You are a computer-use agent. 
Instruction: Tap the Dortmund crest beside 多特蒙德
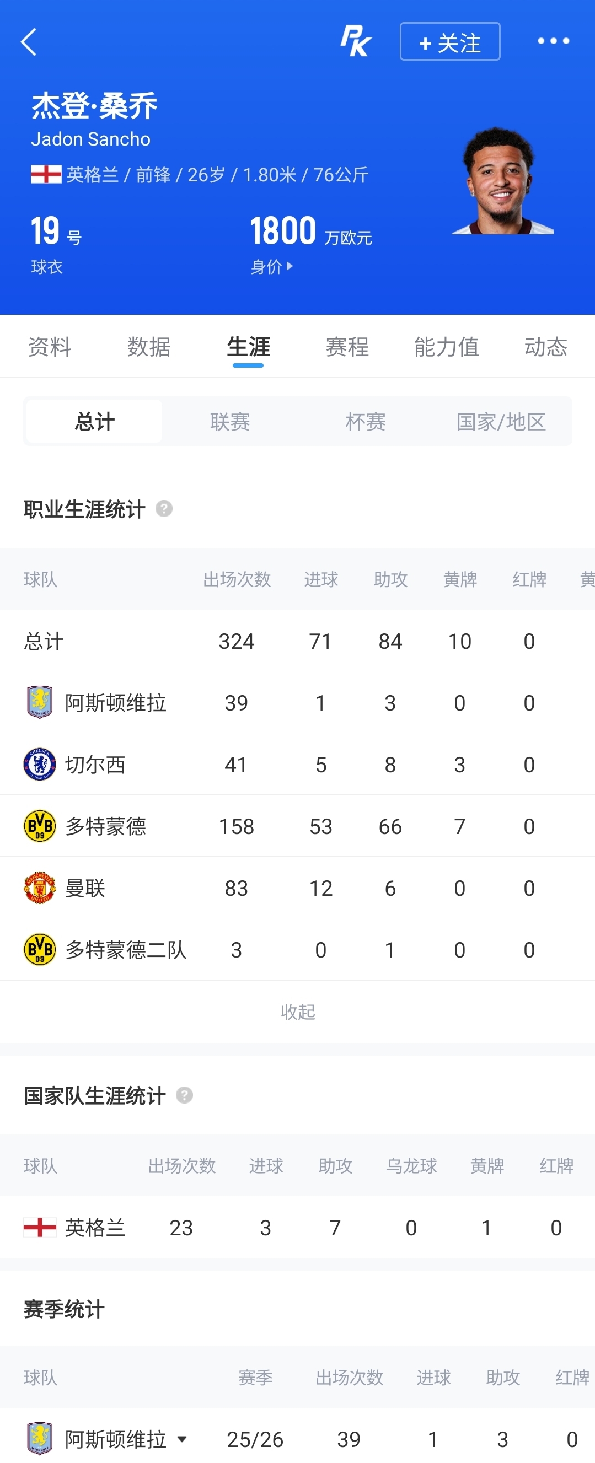(x=40, y=826)
